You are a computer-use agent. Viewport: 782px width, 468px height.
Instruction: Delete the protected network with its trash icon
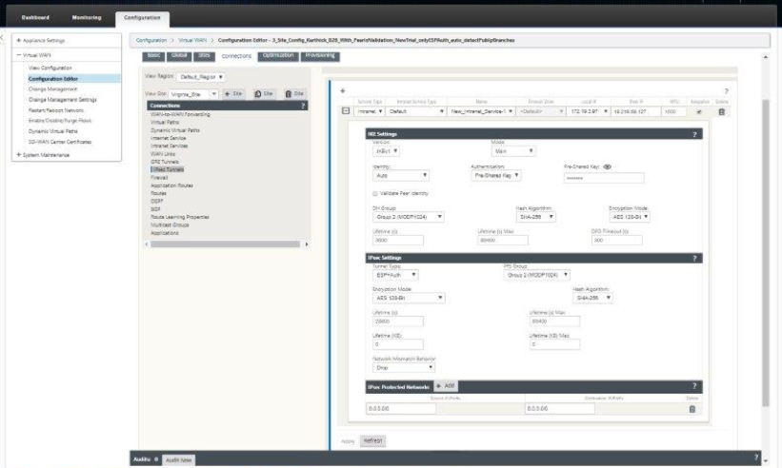click(x=692, y=409)
